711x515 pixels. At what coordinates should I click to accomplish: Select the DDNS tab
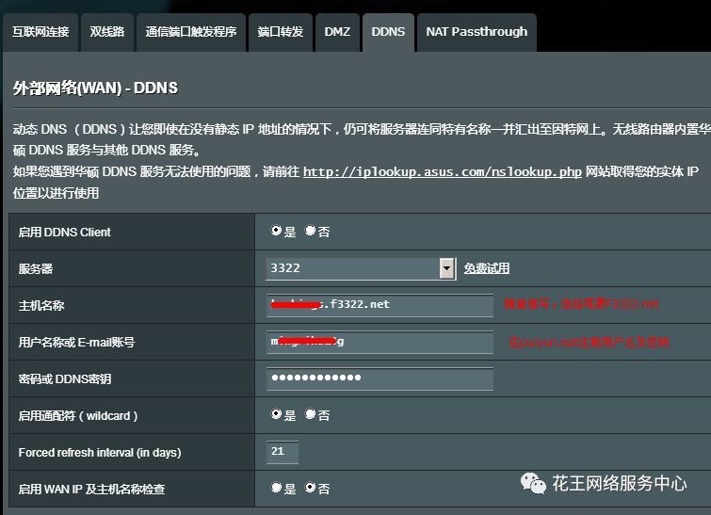(388, 32)
